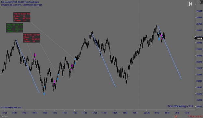This screenshot has height=118, width=203.
Task: Click the 26280 price axis label
Action: pos(199,81)
